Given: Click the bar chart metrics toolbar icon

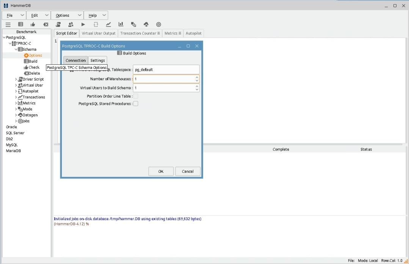Looking at the screenshot, I should tap(121, 24).
